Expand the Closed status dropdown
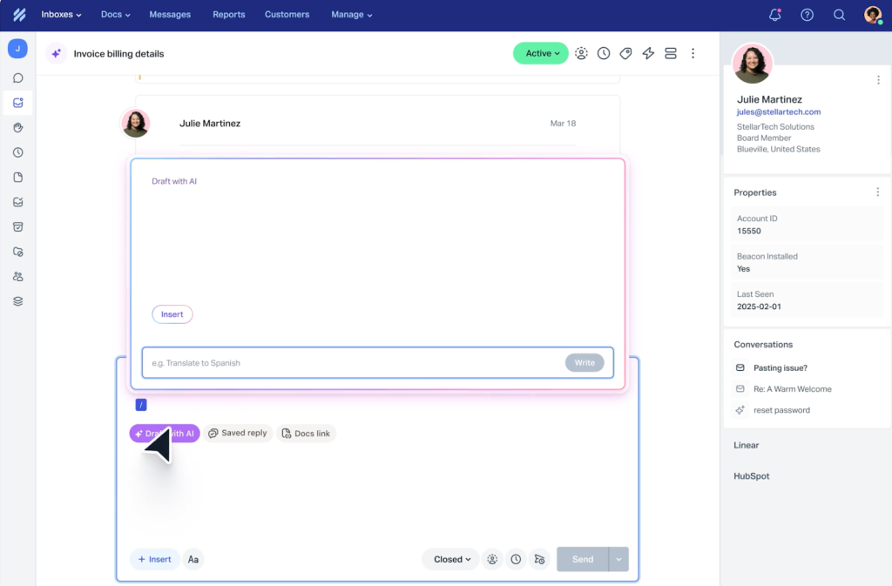This screenshot has height=586, width=892. pos(450,559)
